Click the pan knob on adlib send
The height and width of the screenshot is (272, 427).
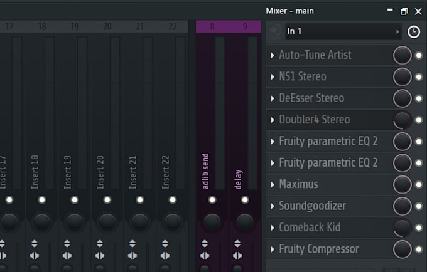[212, 222]
